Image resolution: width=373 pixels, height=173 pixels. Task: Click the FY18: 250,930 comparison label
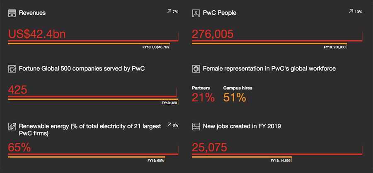click(x=335, y=47)
